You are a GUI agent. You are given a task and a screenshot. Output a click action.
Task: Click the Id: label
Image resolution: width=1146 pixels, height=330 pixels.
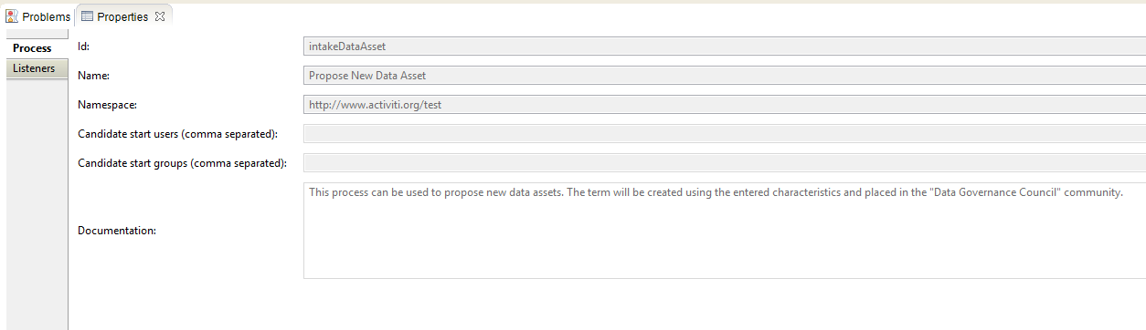click(84, 46)
